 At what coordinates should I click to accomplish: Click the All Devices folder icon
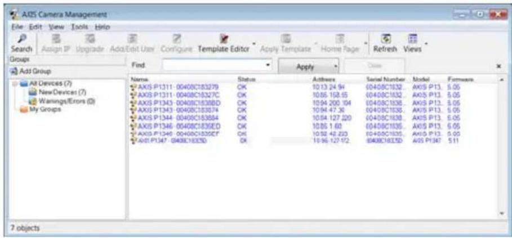tap(23, 83)
